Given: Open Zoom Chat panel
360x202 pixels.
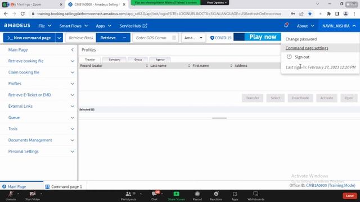Looking at the screenshot, I should [x=154, y=196].
